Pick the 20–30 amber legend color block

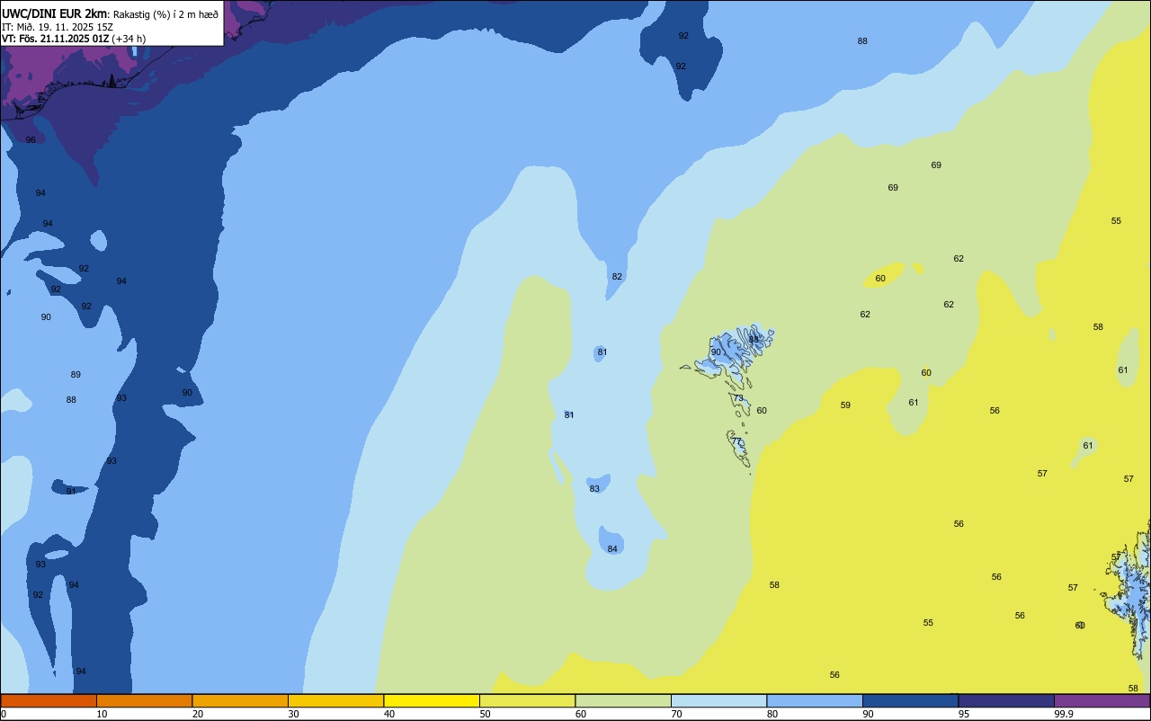pos(240,700)
